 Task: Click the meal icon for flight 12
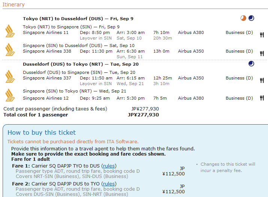click(262, 98)
